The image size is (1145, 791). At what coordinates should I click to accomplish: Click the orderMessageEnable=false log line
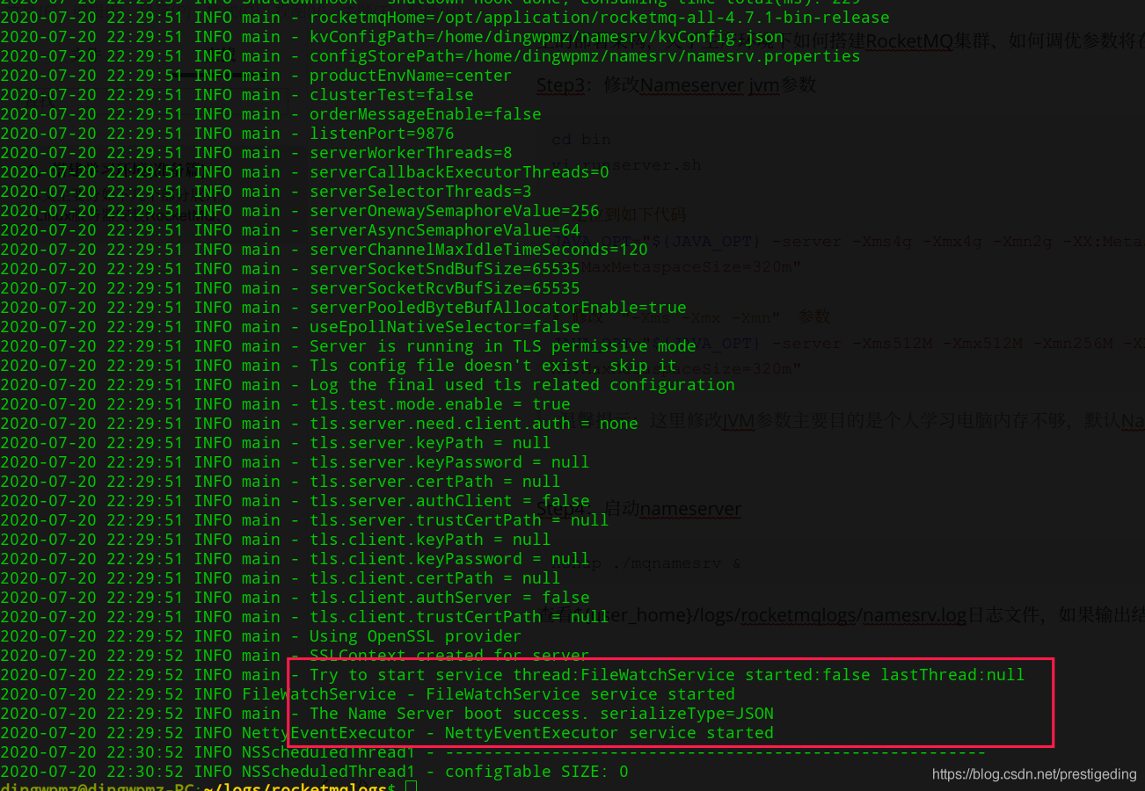click(425, 114)
